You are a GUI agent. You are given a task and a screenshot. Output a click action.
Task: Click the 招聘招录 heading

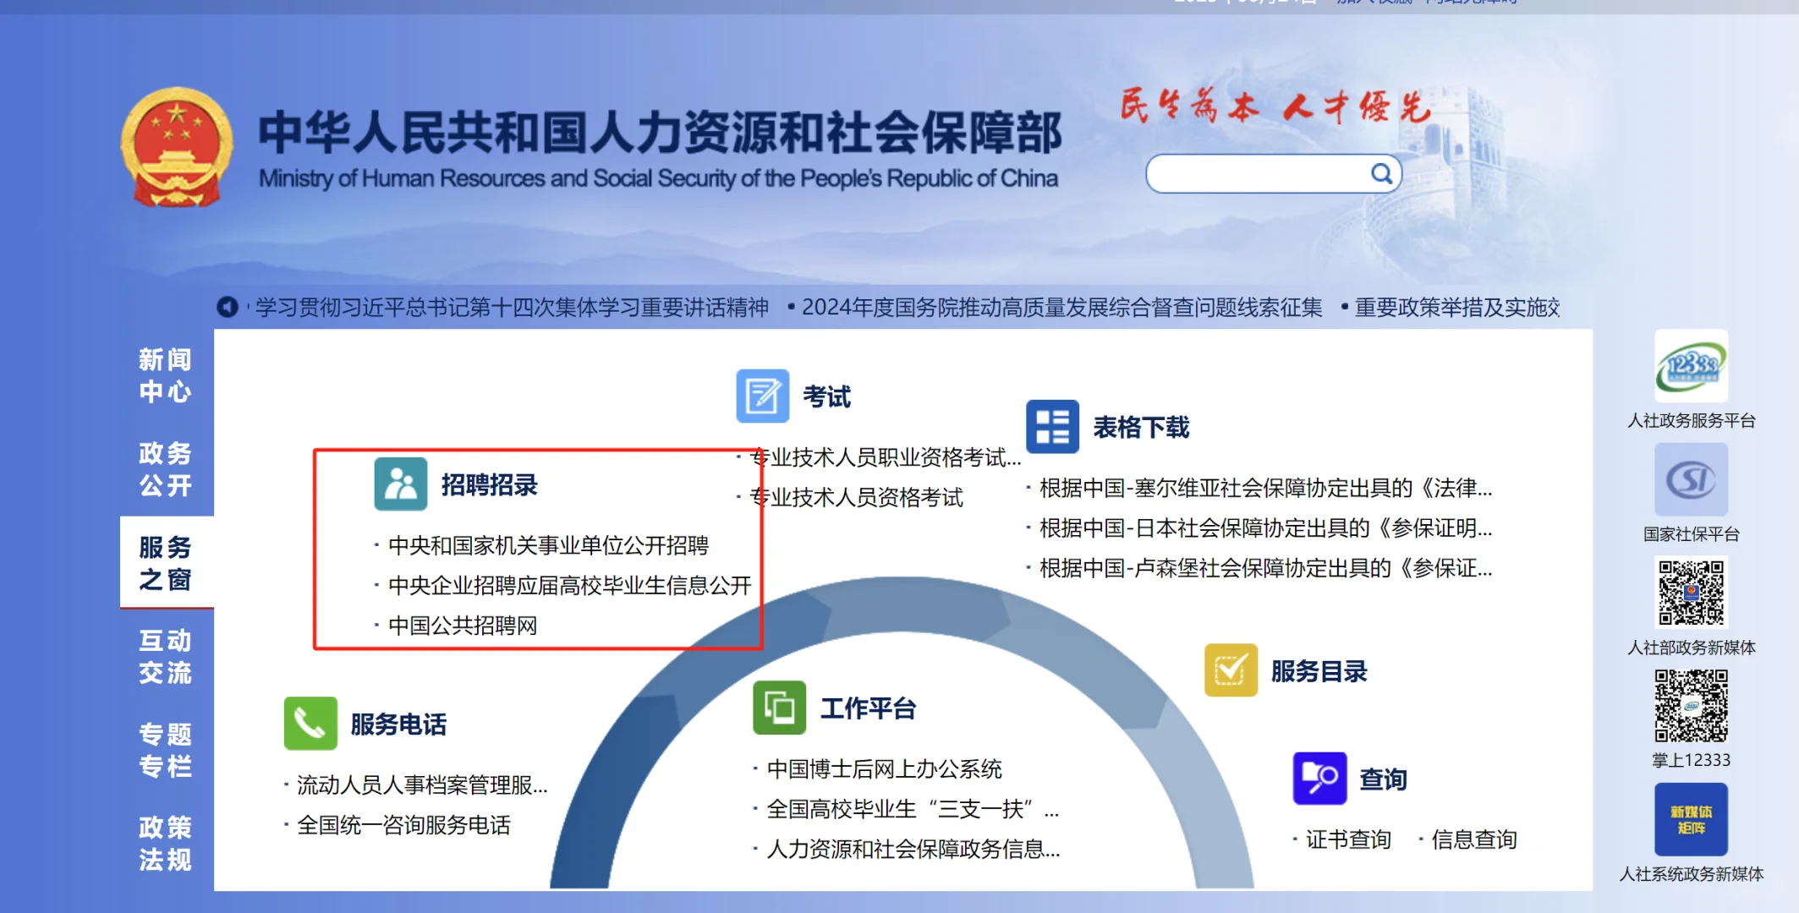[490, 484]
